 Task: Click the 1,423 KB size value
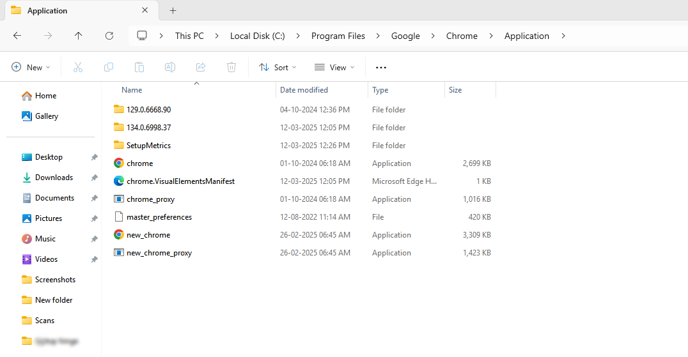point(476,253)
